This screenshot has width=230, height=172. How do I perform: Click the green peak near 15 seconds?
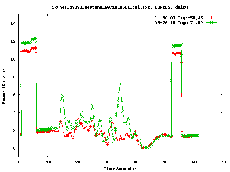pyautogui.click(x=63, y=96)
